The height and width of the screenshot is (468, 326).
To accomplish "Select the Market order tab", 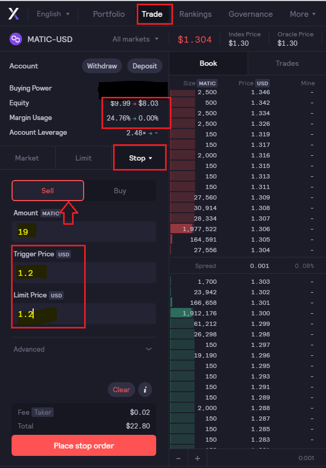I will 27,158.
